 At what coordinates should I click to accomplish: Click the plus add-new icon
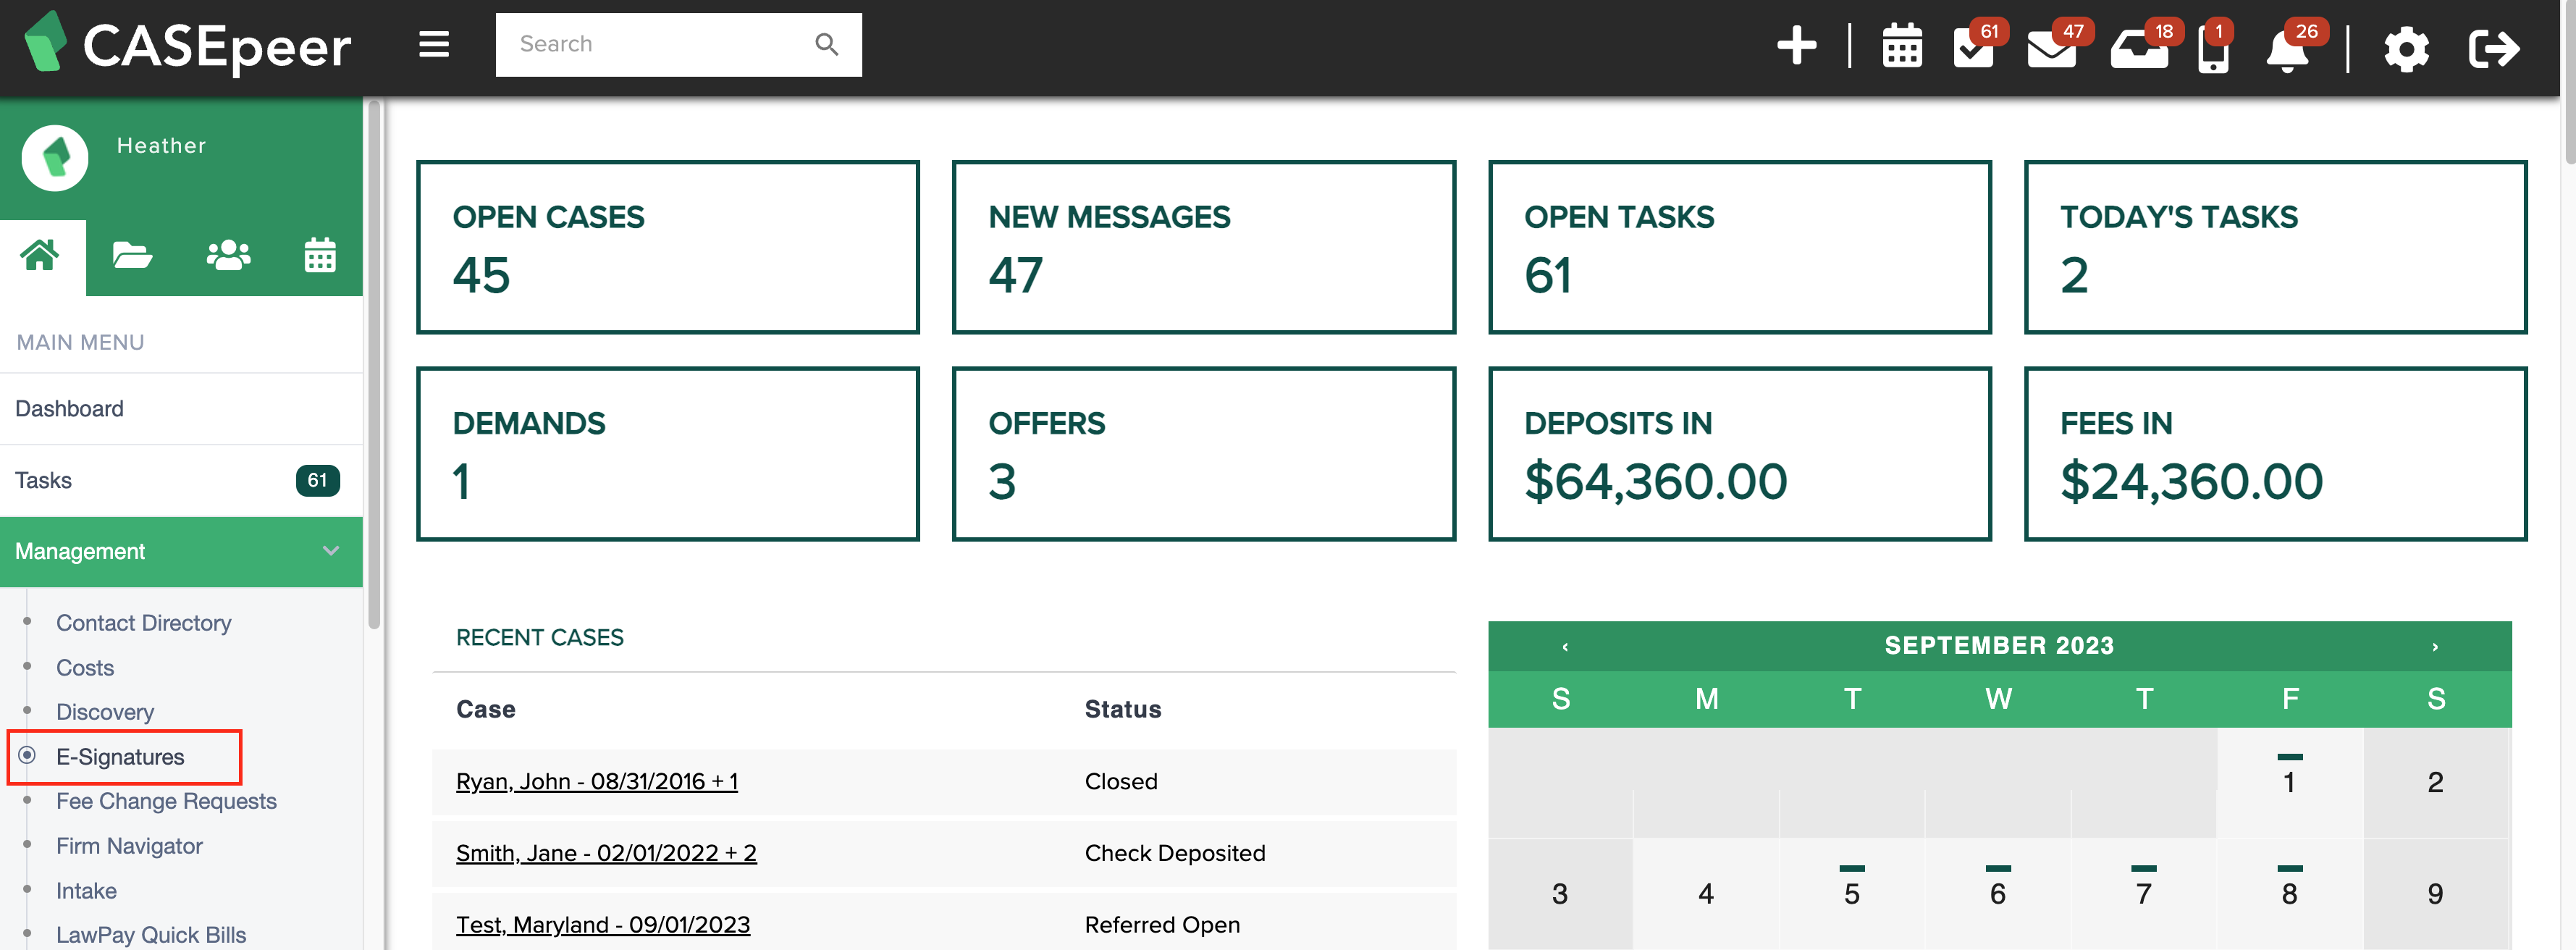1796,46
